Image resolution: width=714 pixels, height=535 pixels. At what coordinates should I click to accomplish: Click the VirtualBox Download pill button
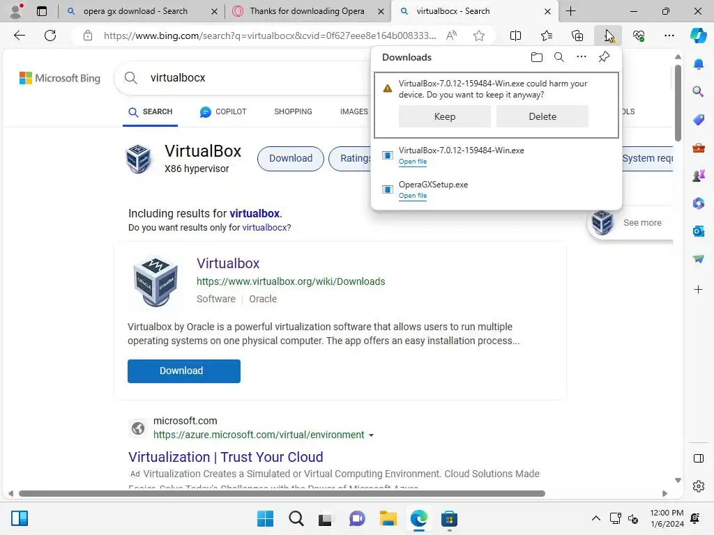coord(291,158)
